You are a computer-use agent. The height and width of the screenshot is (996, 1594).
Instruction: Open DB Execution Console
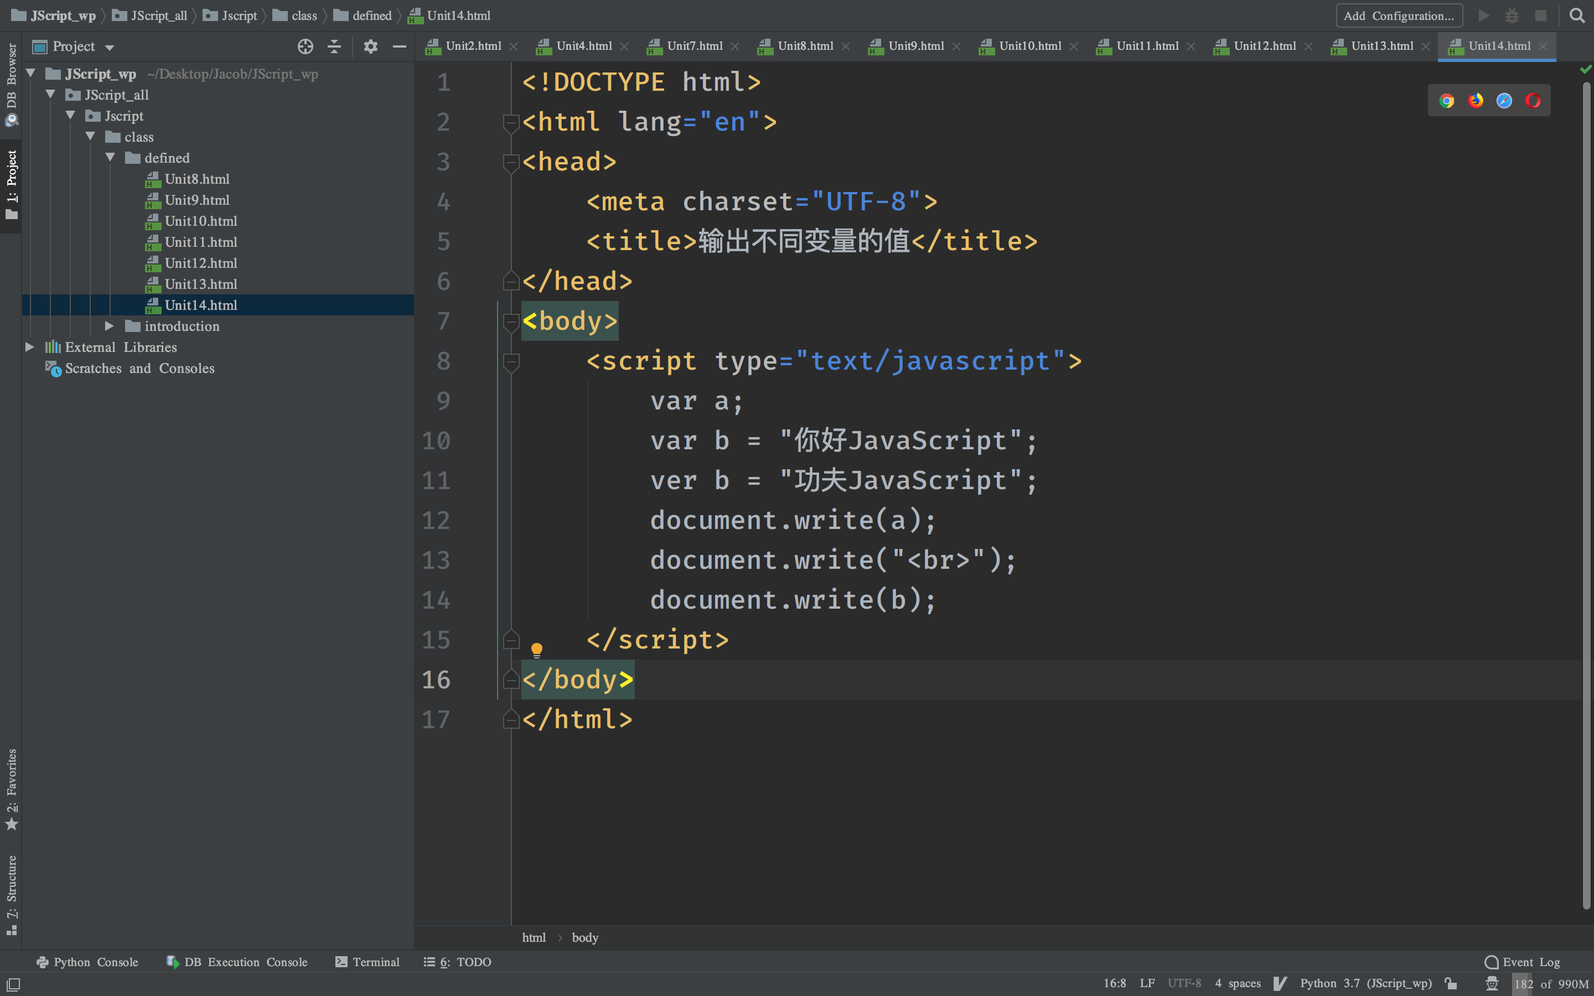(237, 962)
